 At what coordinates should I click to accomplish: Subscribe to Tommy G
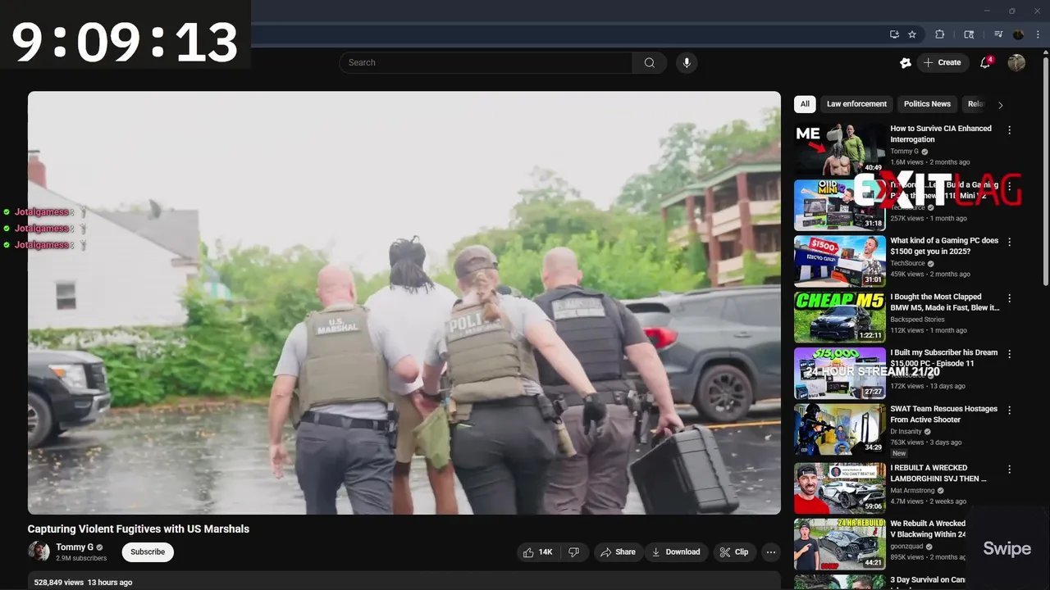148,552
